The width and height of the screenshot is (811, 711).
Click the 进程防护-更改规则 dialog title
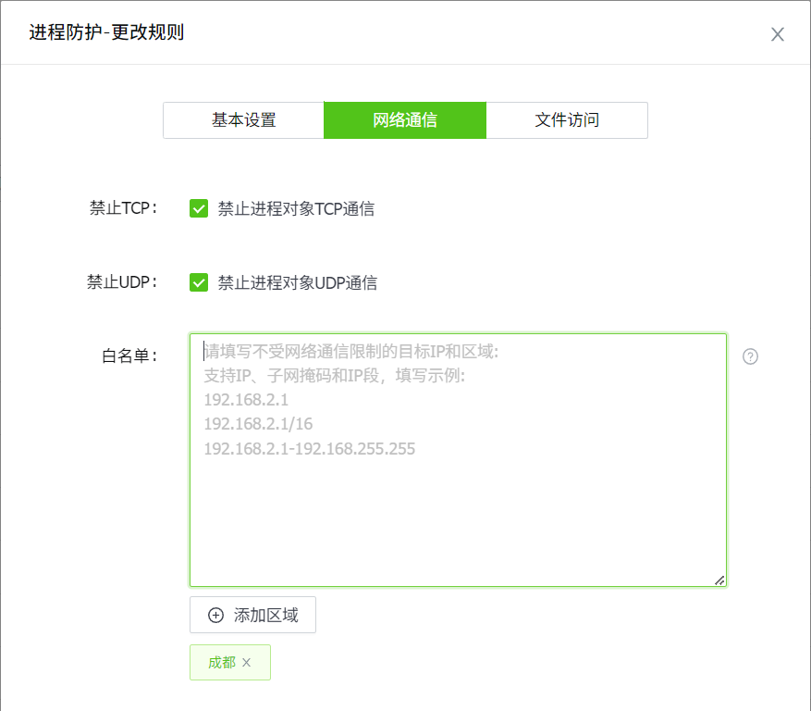tap(106, 33)
